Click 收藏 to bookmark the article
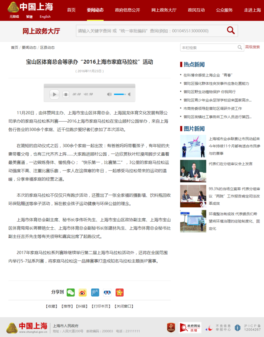The image size is (264, 337). [x=52, y=306]
